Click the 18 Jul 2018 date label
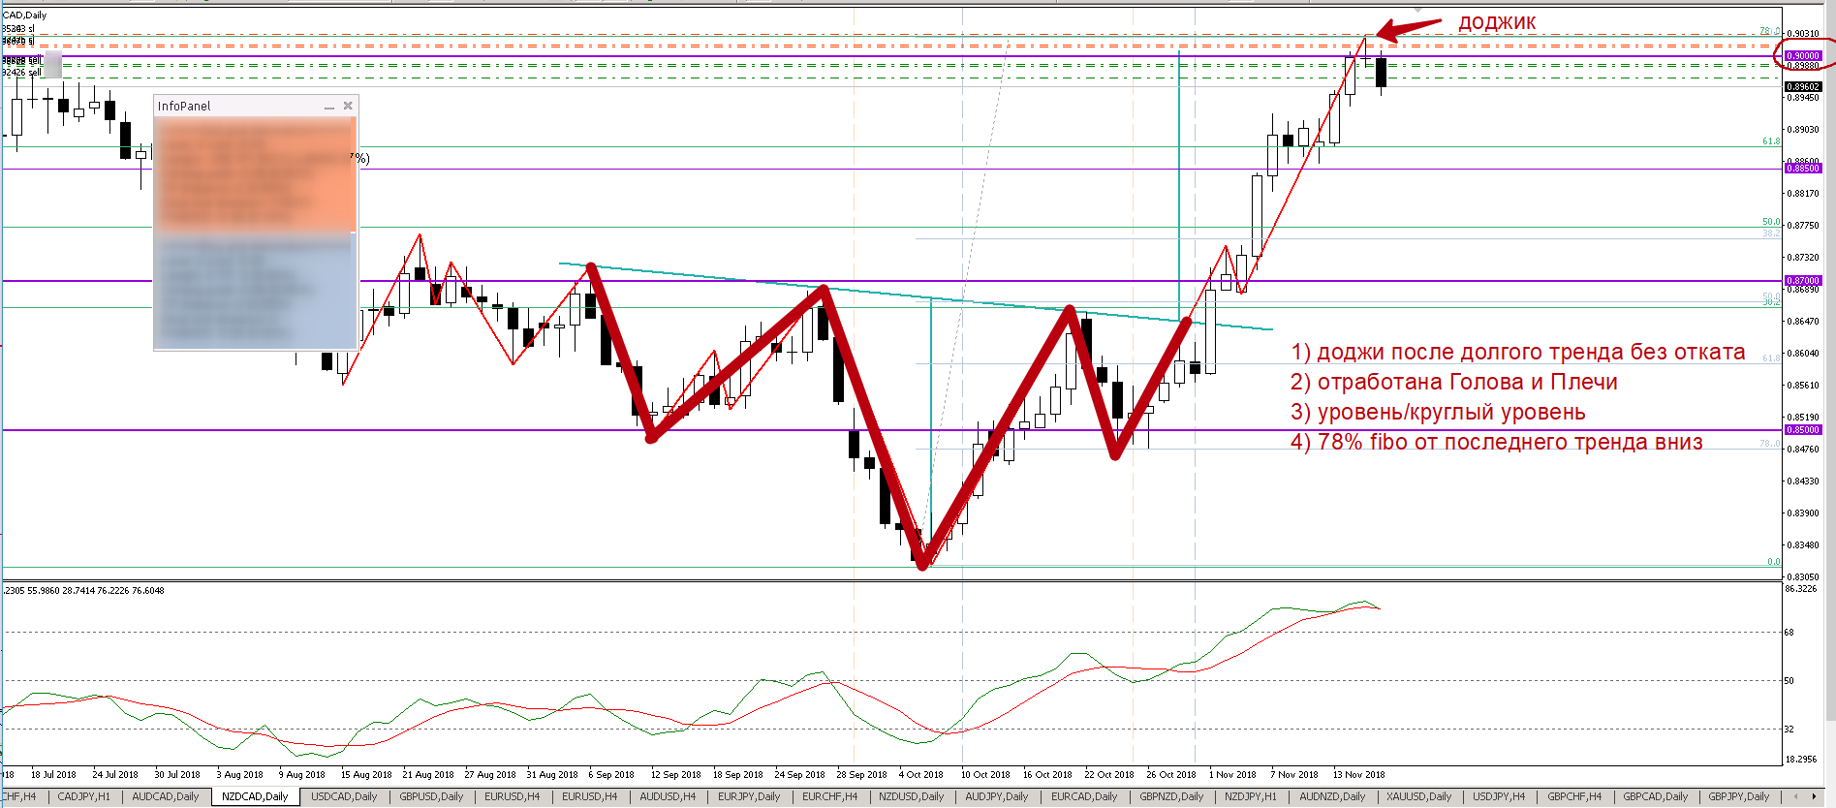This screenshot has width=1836, height=808. click(53, 775)
